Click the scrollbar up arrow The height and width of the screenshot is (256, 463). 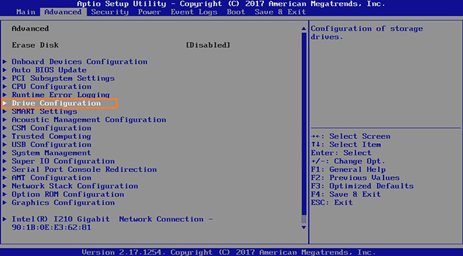[304, 28]
